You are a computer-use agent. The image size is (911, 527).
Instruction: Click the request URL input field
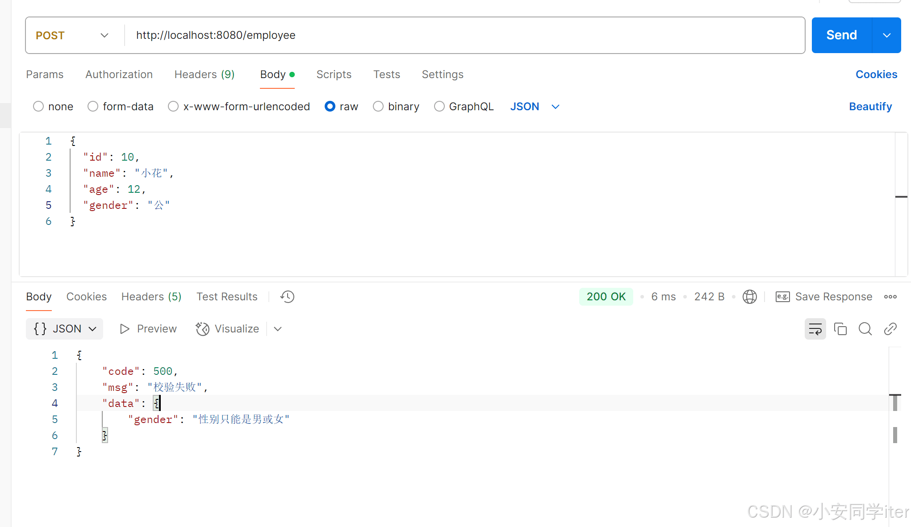(x=464, y=35)
